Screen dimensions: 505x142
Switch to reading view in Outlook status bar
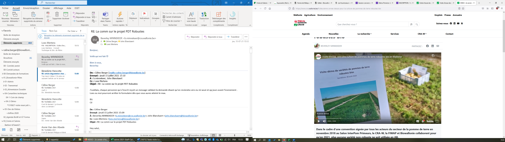point(220,135)
